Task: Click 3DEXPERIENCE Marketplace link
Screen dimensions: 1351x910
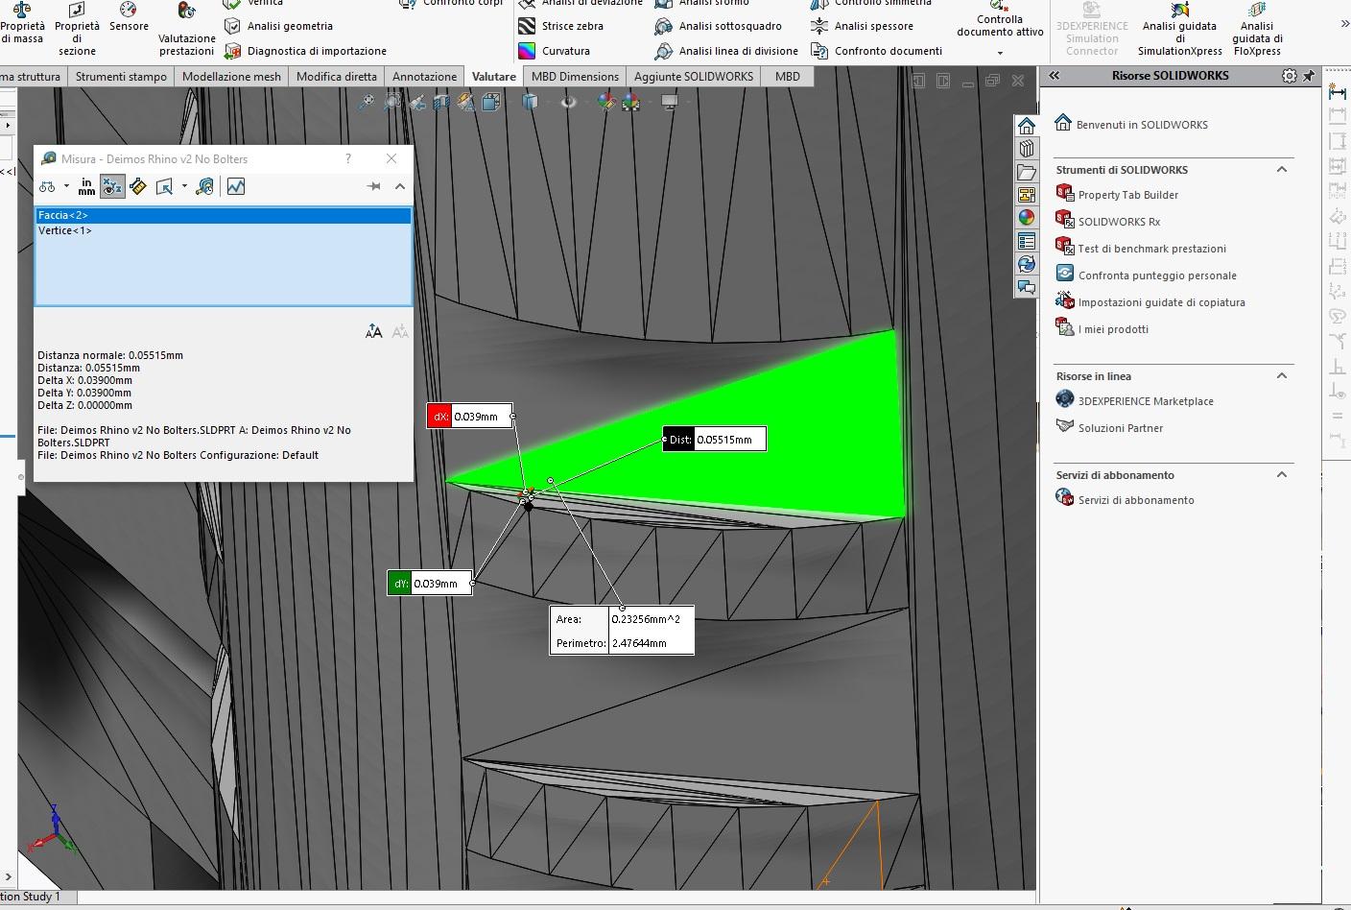Action: (1146, 401)
